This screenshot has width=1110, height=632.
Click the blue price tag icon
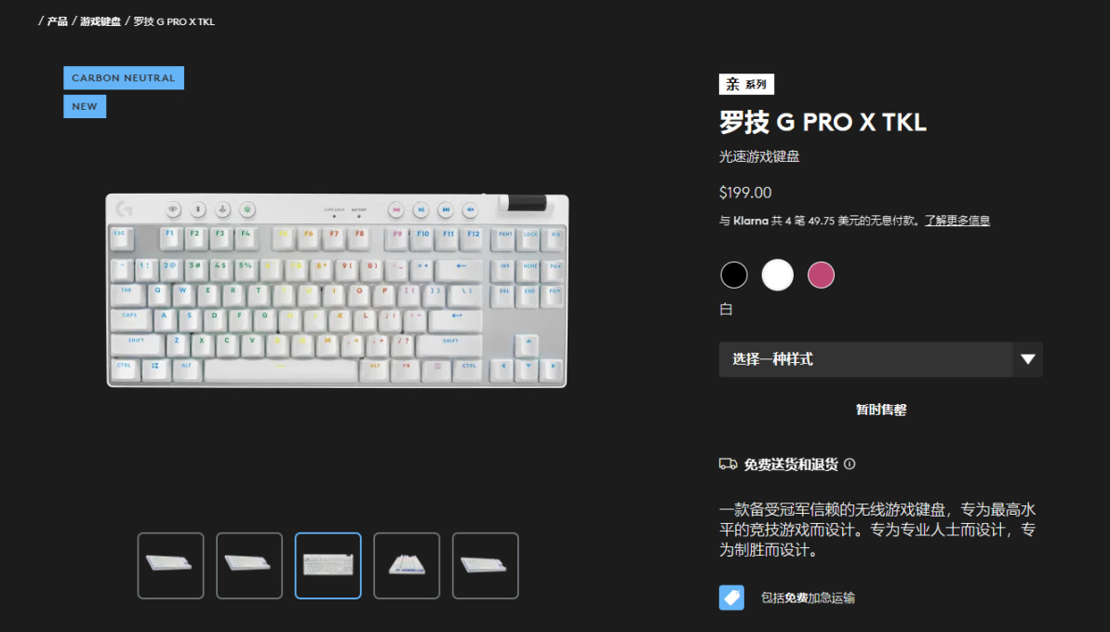731,598
